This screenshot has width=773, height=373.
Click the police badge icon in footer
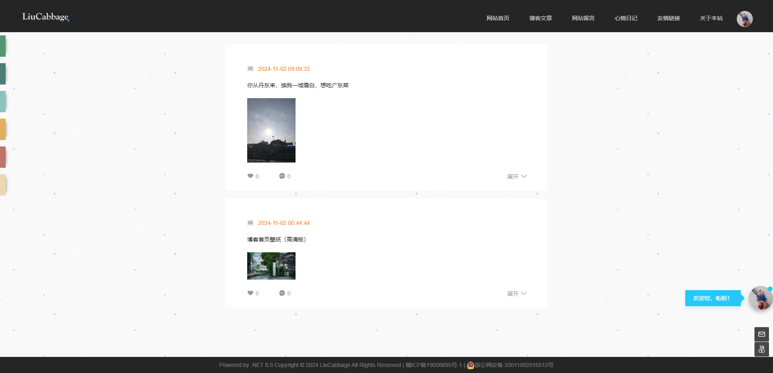tap(470, 365)
